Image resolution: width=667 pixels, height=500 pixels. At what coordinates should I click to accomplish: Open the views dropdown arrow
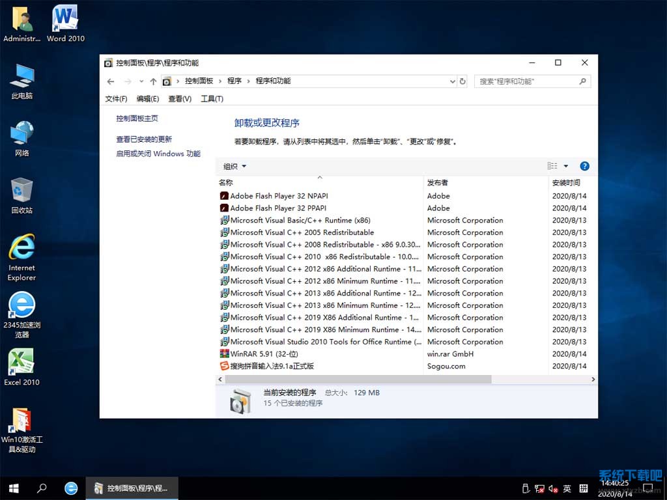point(566,166)
